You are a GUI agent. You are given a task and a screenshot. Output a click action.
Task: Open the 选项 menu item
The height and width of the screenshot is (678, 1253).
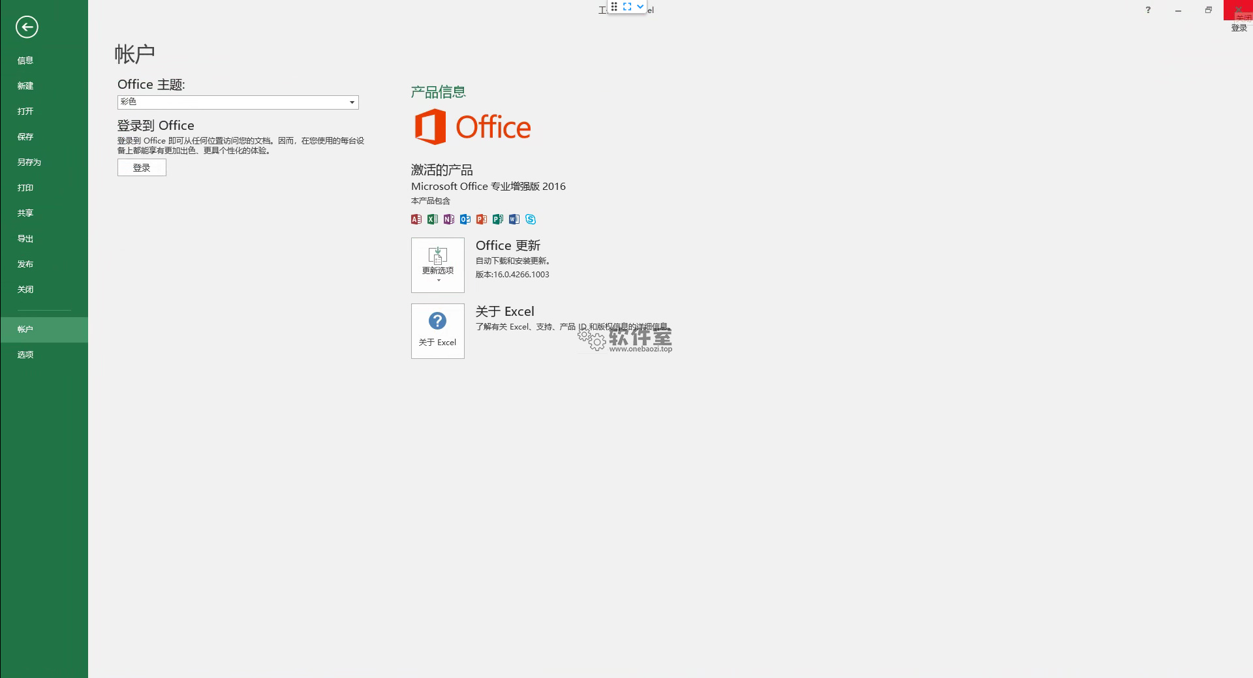pos(44,355)
